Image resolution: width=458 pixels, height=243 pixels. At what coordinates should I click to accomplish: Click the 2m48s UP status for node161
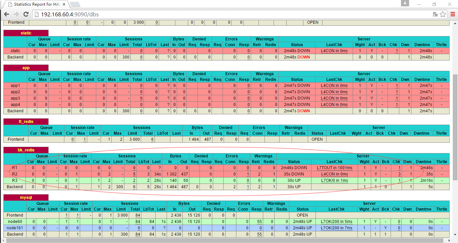click(x=302, y=228)
